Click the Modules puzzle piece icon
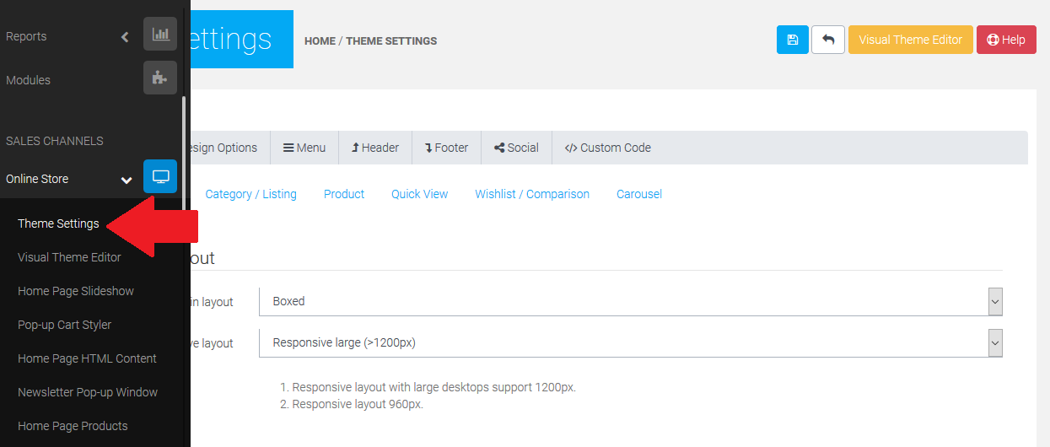The width and height of the screenshot is (1050, 447). click(160, 78)
